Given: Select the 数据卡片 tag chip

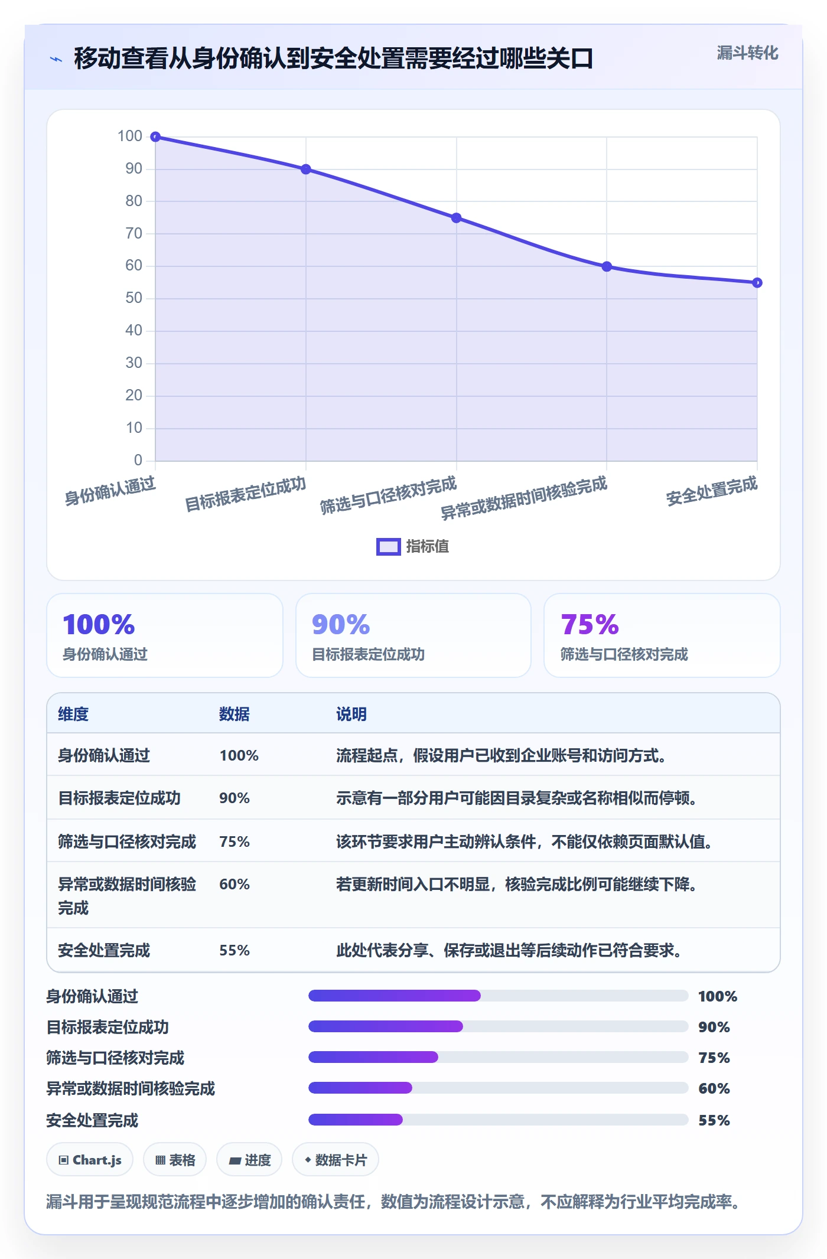Looking at the screenshot, I should point(336,1160).
